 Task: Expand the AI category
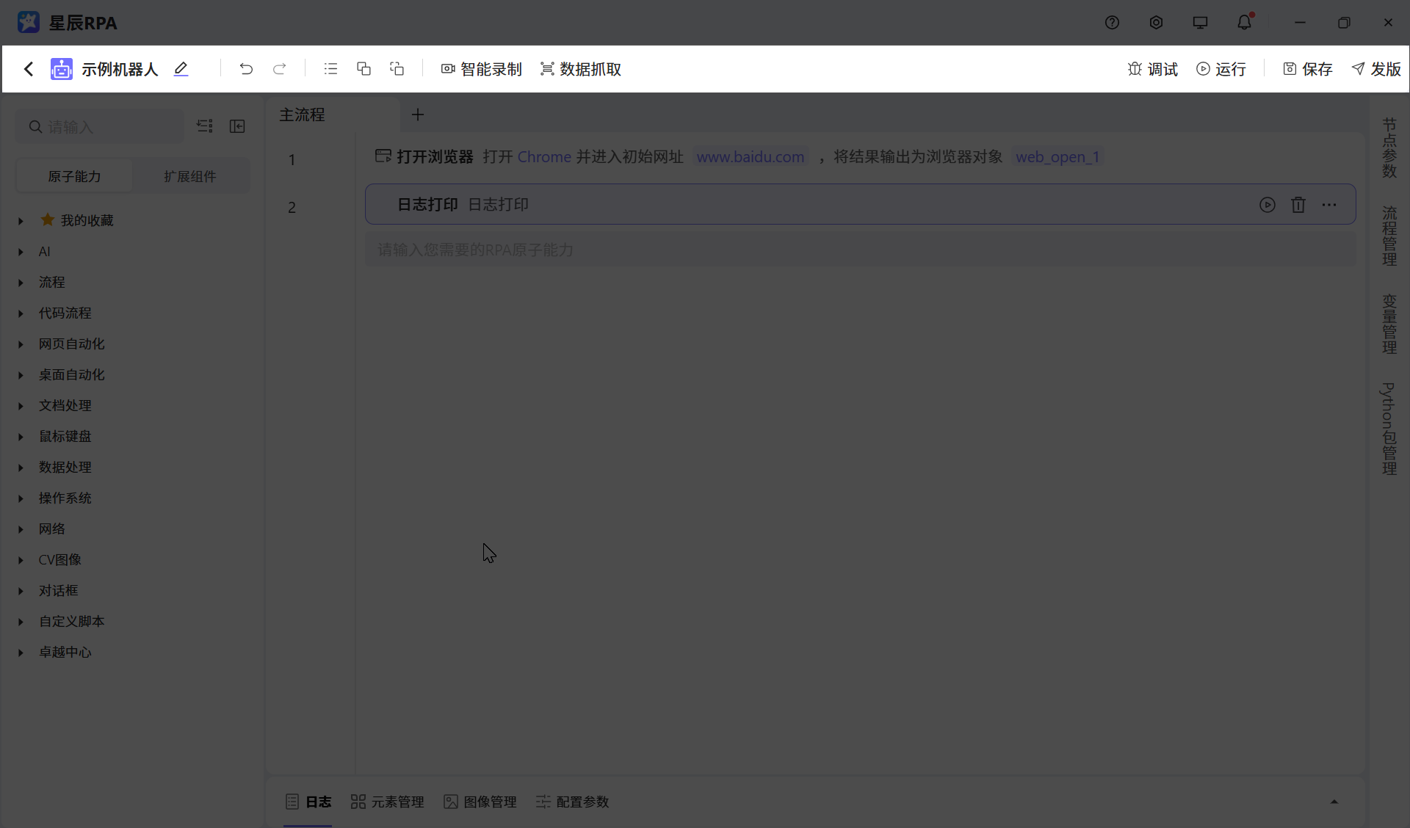(x=45, y=251)
